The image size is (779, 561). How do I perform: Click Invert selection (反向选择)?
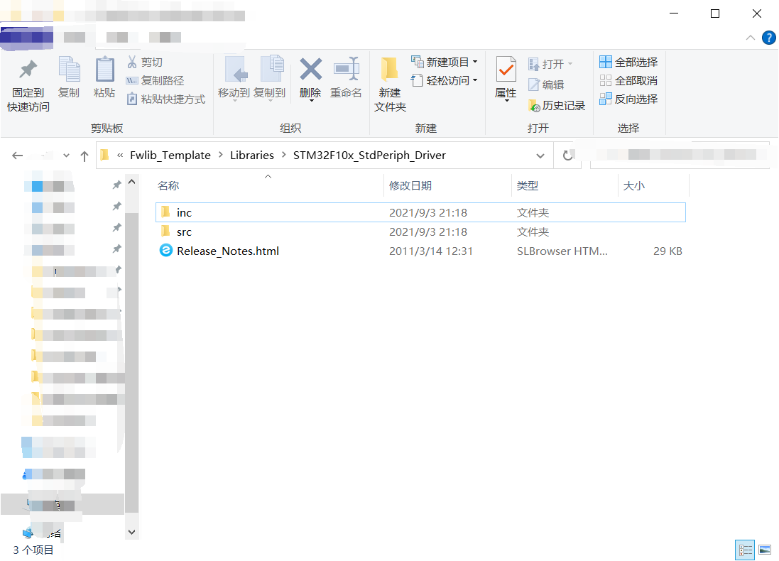[x=628, y=99]
